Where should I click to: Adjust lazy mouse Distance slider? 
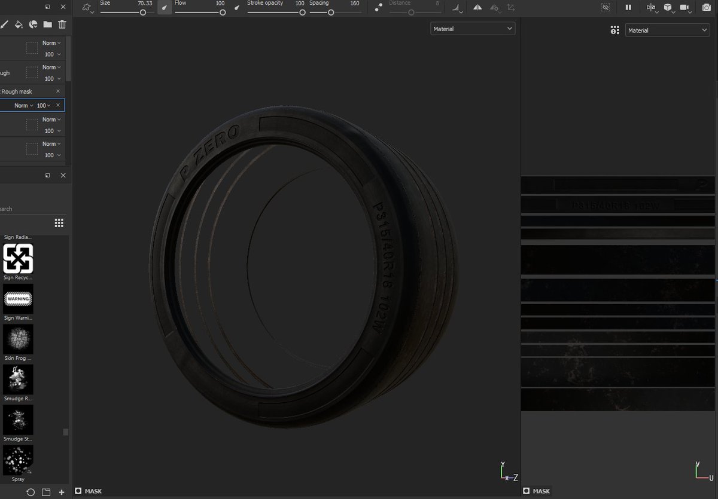pyautogui.click(x=414, y=12)
